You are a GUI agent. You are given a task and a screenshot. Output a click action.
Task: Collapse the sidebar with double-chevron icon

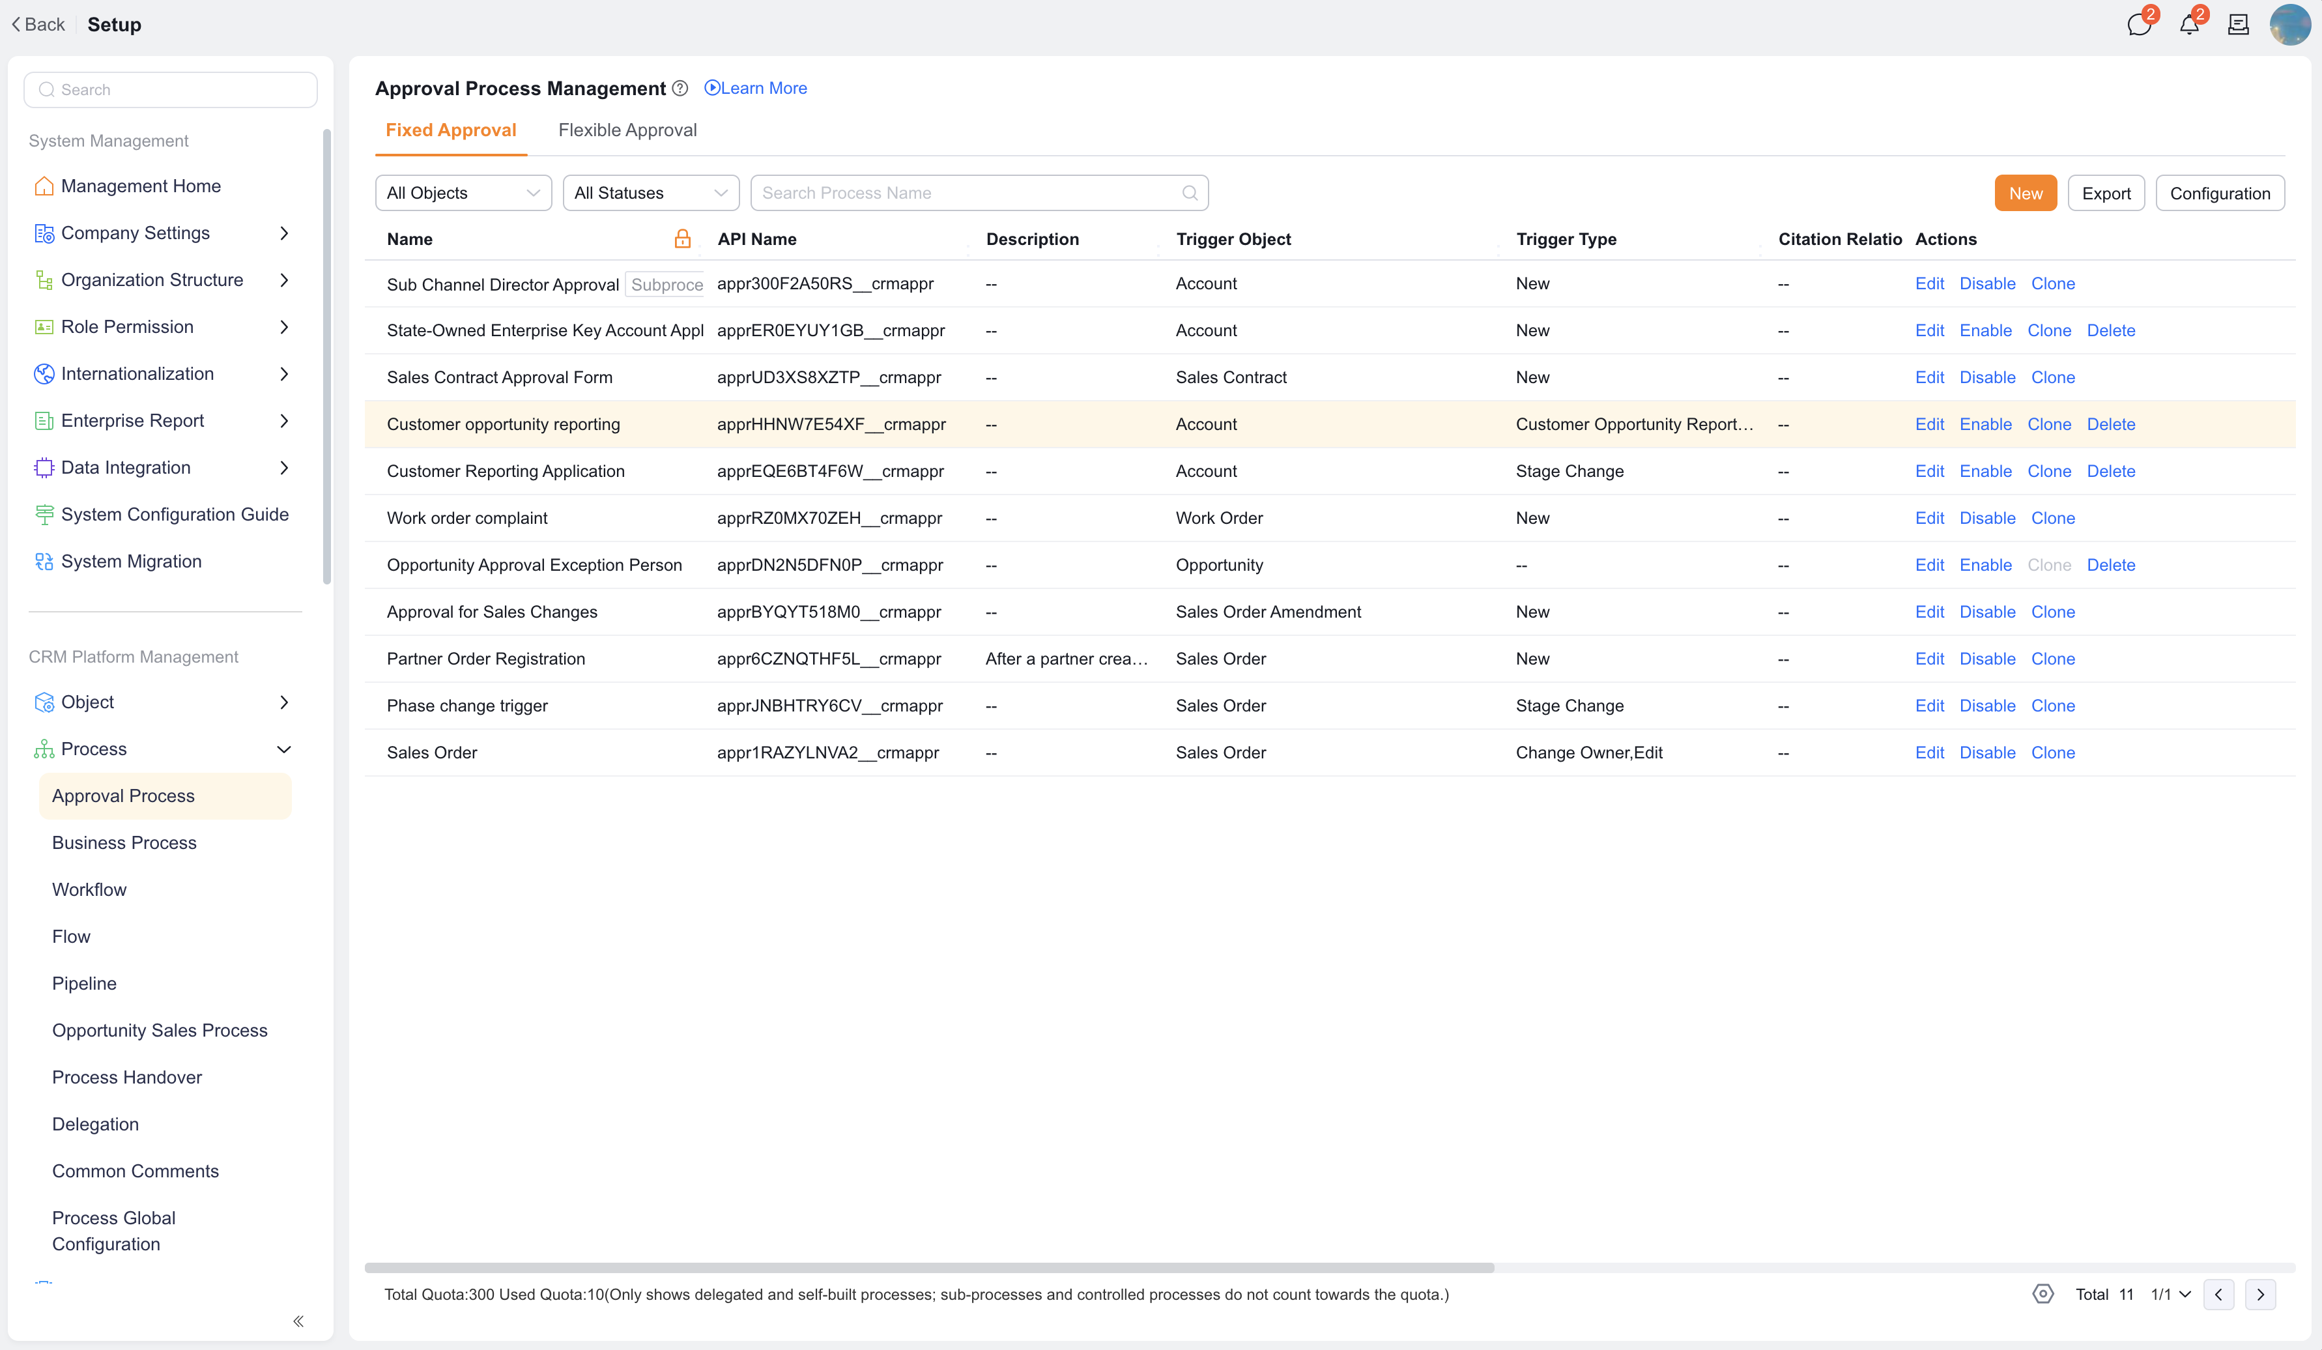298,1321
